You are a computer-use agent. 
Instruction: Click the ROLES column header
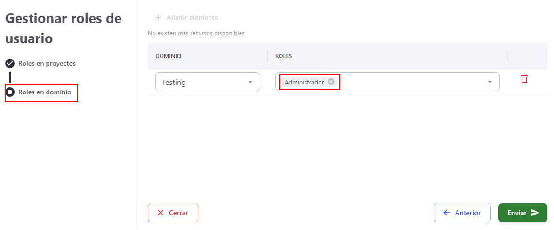pyautogui.click(x=284, y=56)
